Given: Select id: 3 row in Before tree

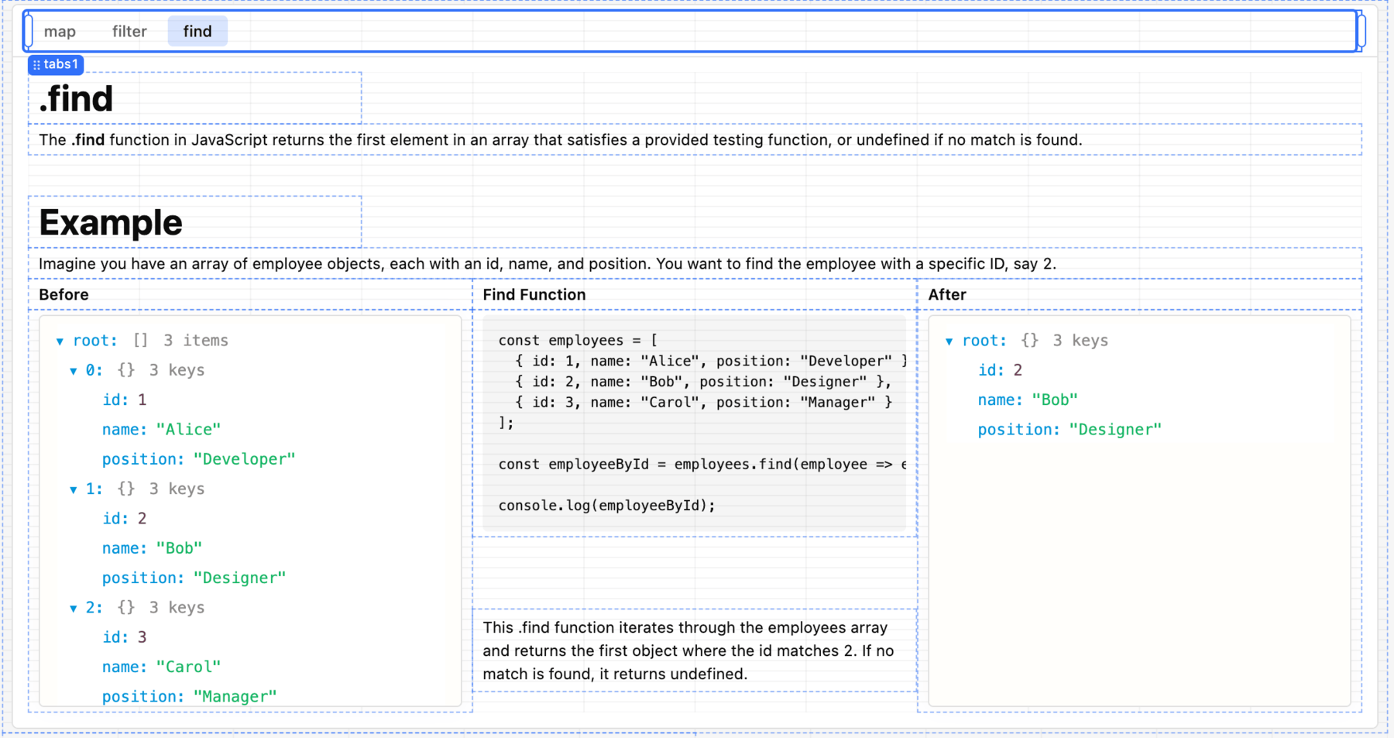Looking at the screenshot, I should 124,637.
